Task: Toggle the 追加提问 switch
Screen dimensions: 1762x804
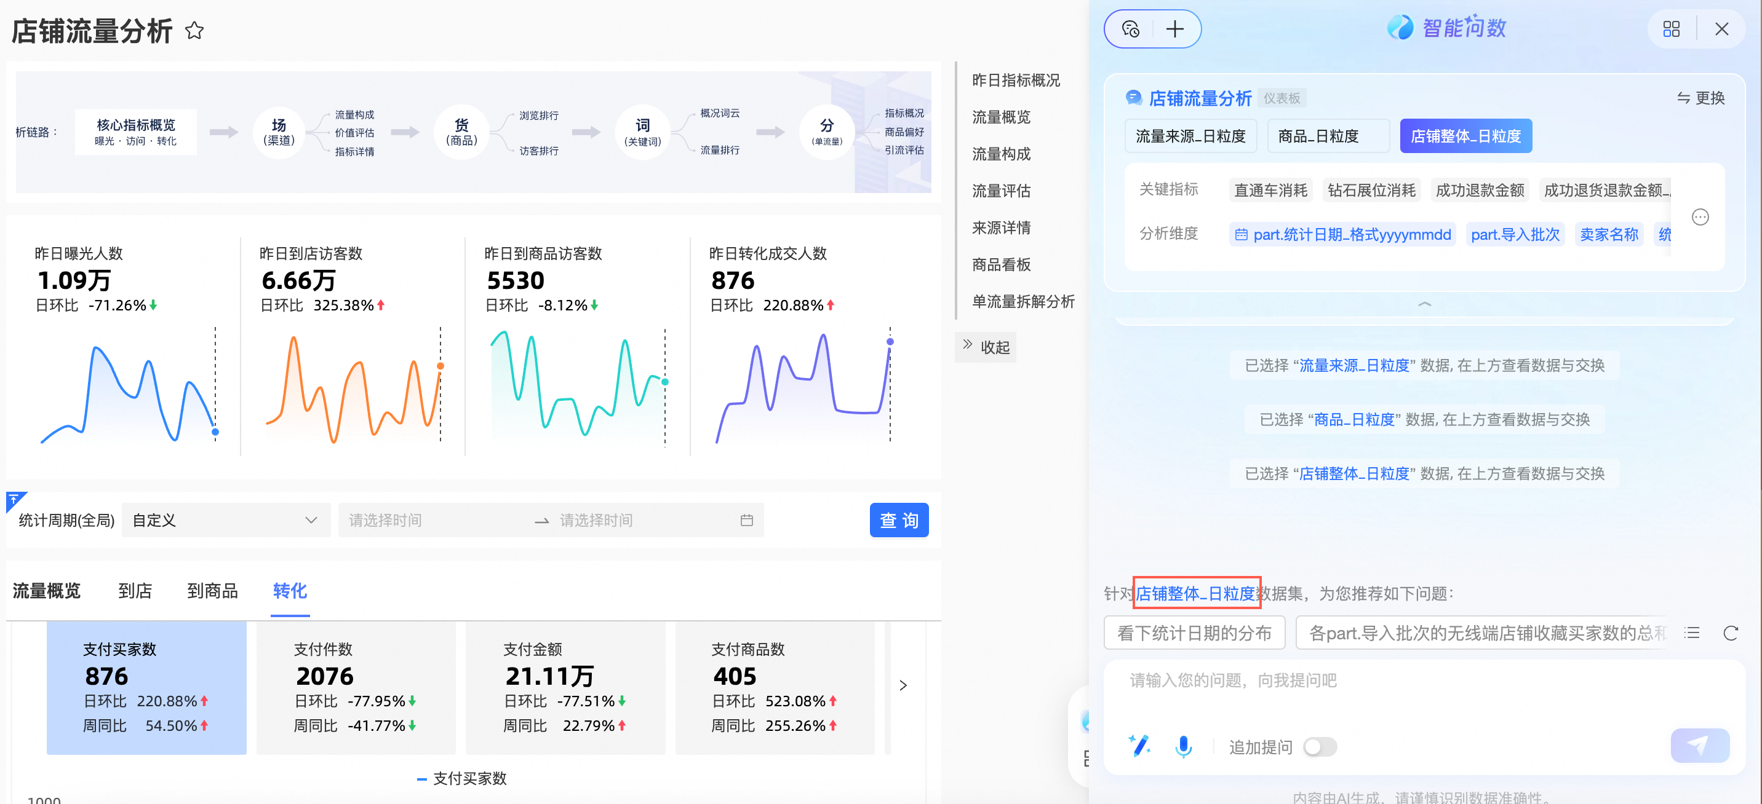Action: 1320,747
